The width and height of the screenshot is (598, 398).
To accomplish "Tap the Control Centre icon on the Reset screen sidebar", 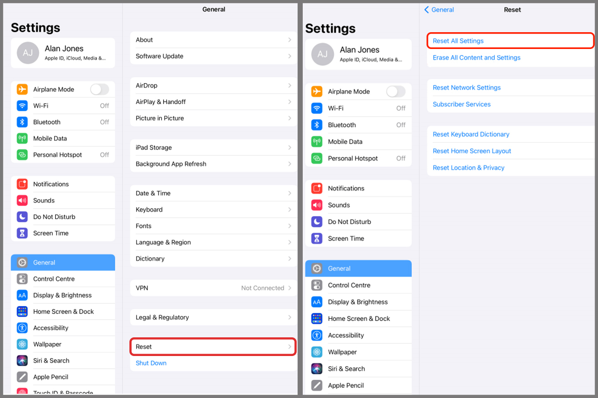I will 317,285.
